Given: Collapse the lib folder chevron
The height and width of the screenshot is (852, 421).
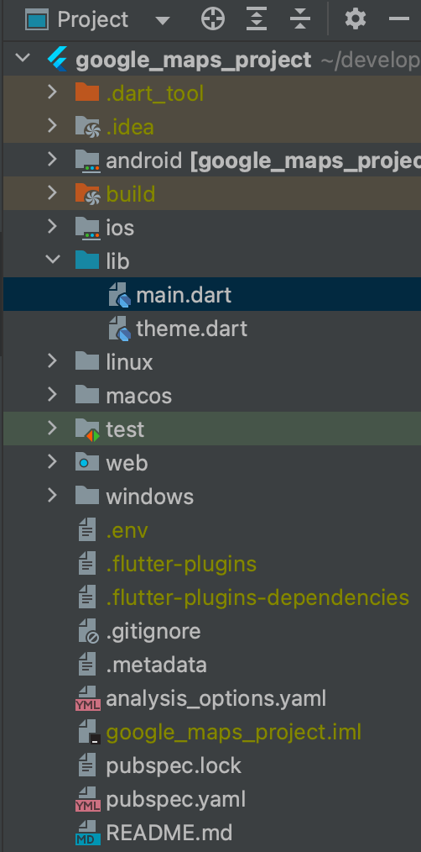Looking at the screenshot, I should coord(52,260).
